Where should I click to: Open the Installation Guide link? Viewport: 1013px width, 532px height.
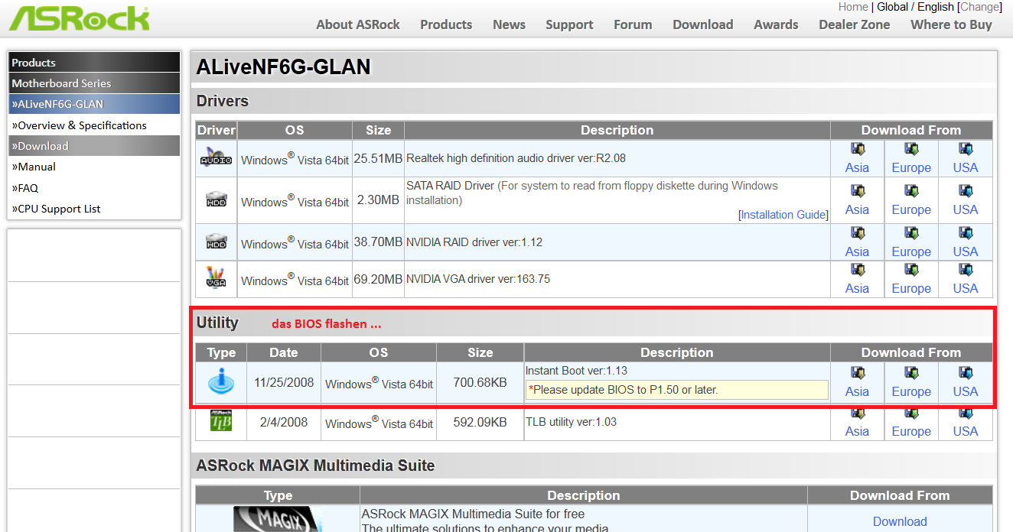coord(783,215)
